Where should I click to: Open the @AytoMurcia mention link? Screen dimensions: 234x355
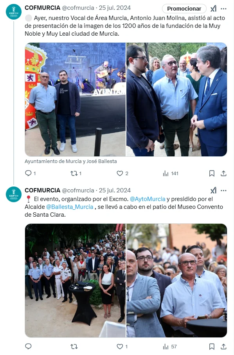(x=148, y=199)
